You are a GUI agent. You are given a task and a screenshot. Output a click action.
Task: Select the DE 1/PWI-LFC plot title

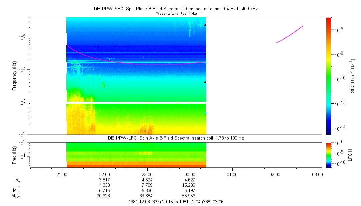pos(176,138)
